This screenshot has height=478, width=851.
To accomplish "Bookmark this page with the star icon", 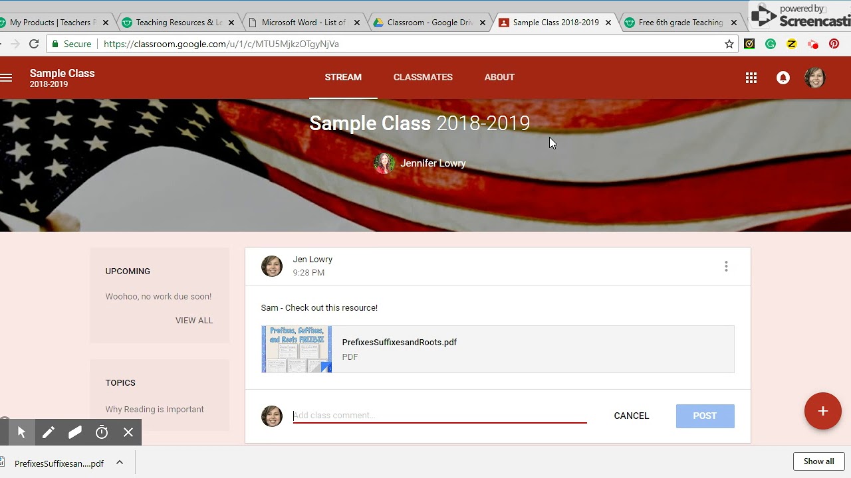I will [x=729, y=44].
